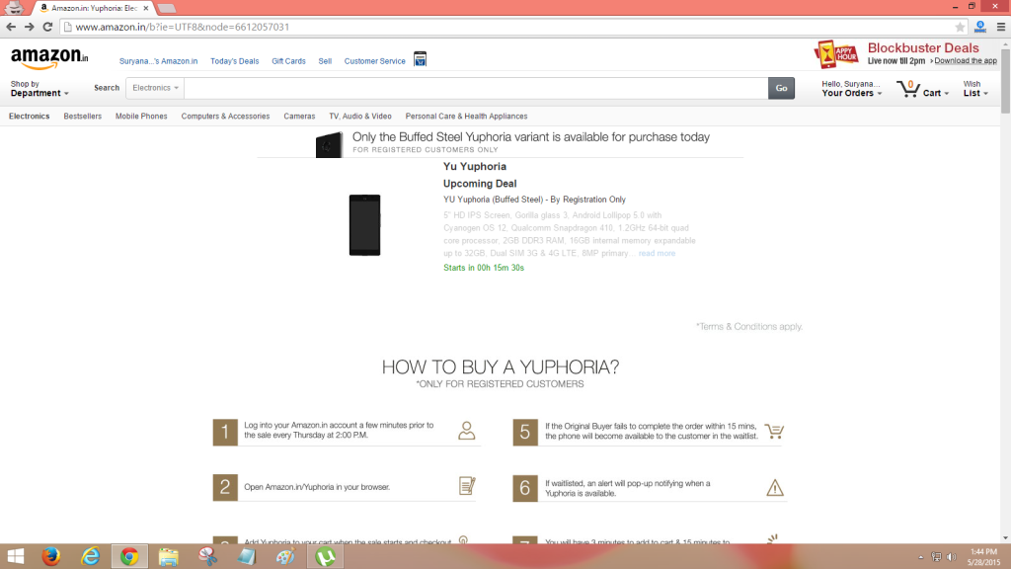The image size is (1011, 569).
Task: Open the Sell link
Action: [x=325, y=61]
